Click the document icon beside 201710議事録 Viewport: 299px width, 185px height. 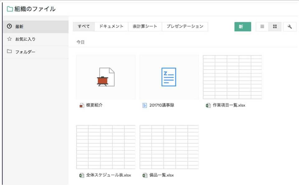145,105
